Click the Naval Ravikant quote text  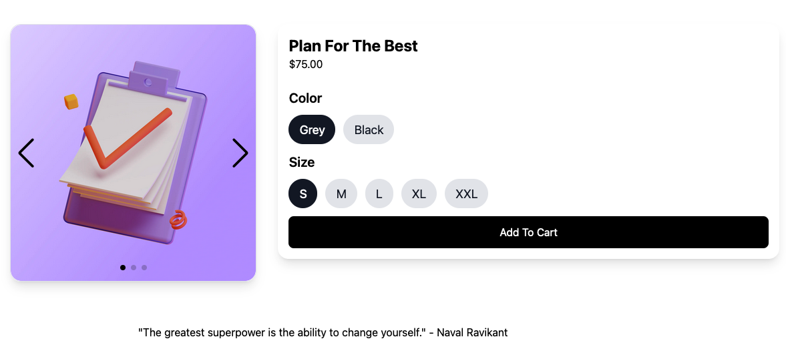tap(323, 332)
